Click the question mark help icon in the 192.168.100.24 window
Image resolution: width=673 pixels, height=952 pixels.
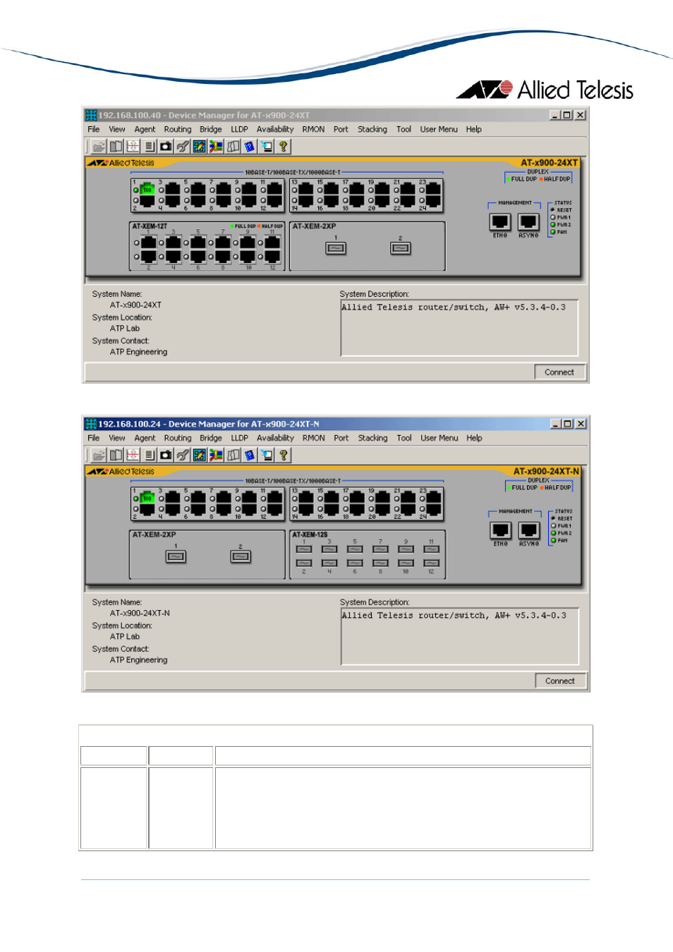point(284,456)
